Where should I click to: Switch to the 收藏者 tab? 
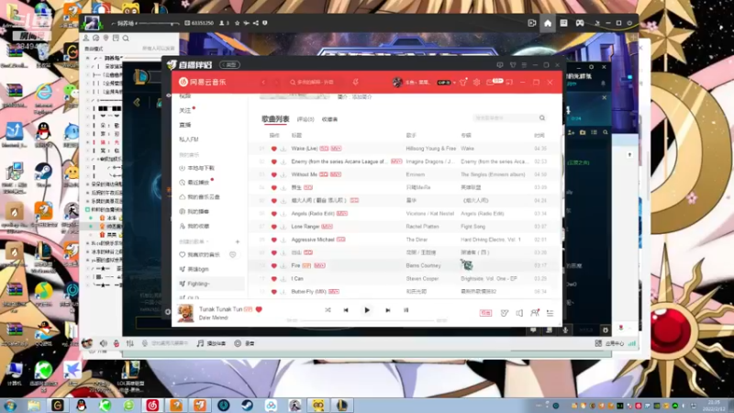click(x=329, y=119)
